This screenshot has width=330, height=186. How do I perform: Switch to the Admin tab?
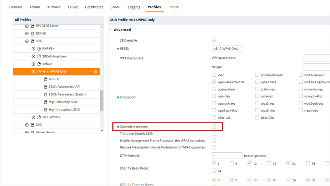[x=35, y=7]
